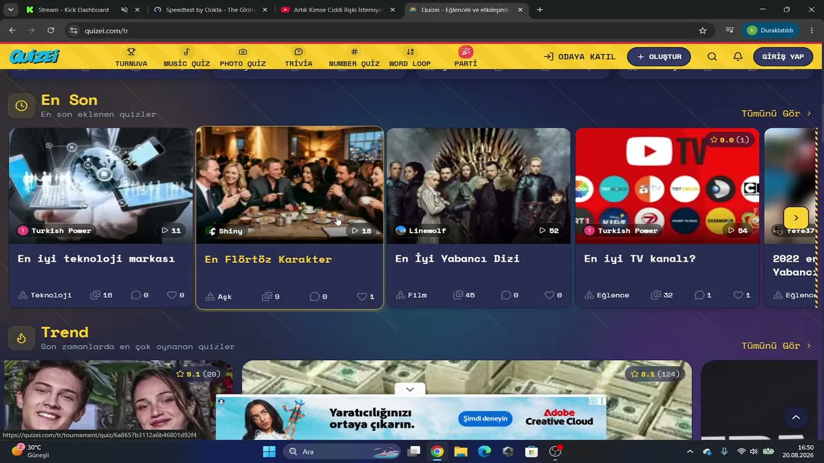
Task: Open Tümünü Gör for En Son
Action: click(x=776, y=113)
